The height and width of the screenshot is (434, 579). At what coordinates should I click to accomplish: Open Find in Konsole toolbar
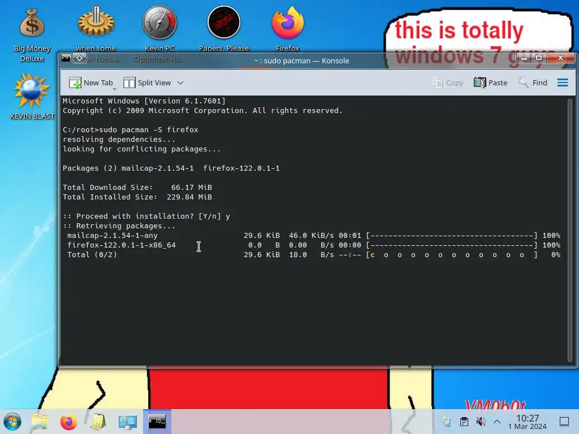click(x=533, y=83)
